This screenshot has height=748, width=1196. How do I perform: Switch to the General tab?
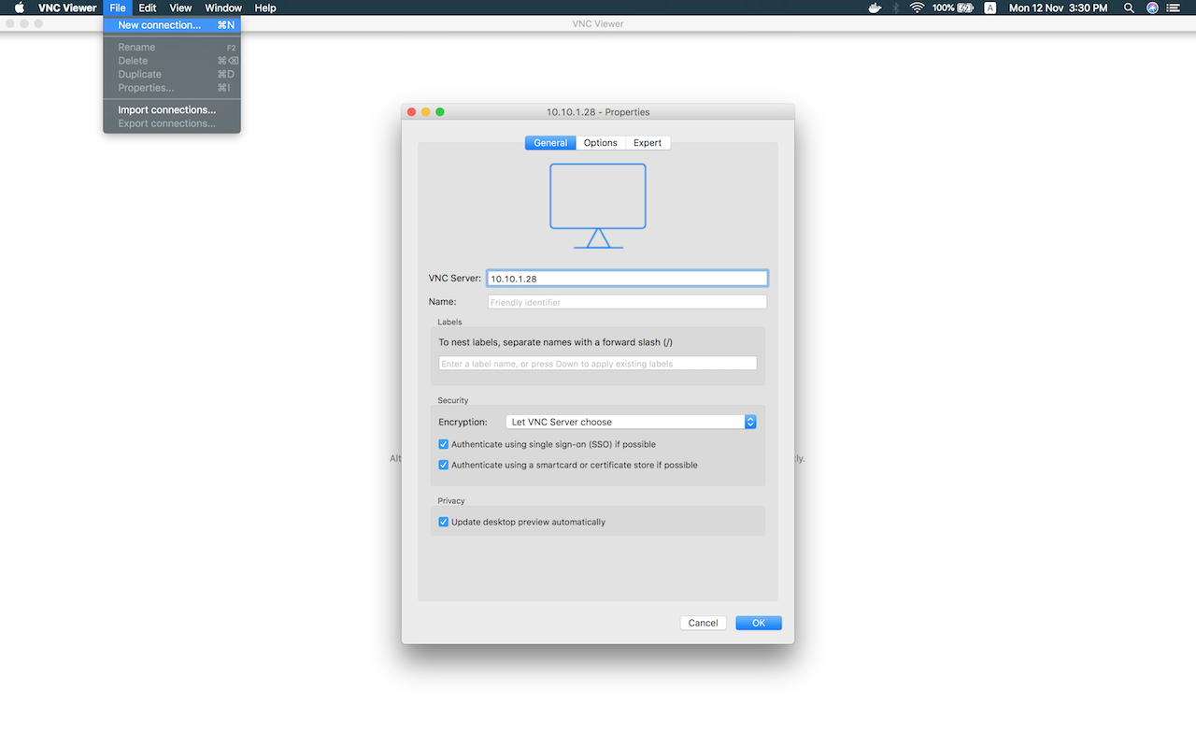pos(550,143)
